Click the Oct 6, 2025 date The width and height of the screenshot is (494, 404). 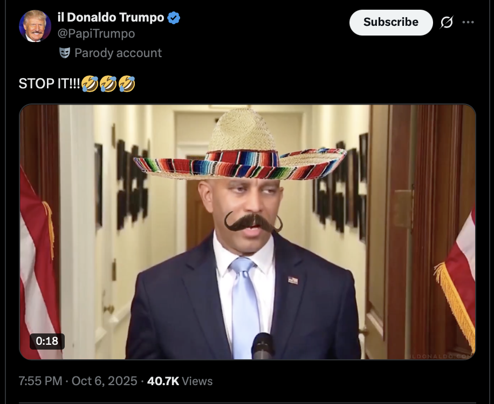pos(104,381)
